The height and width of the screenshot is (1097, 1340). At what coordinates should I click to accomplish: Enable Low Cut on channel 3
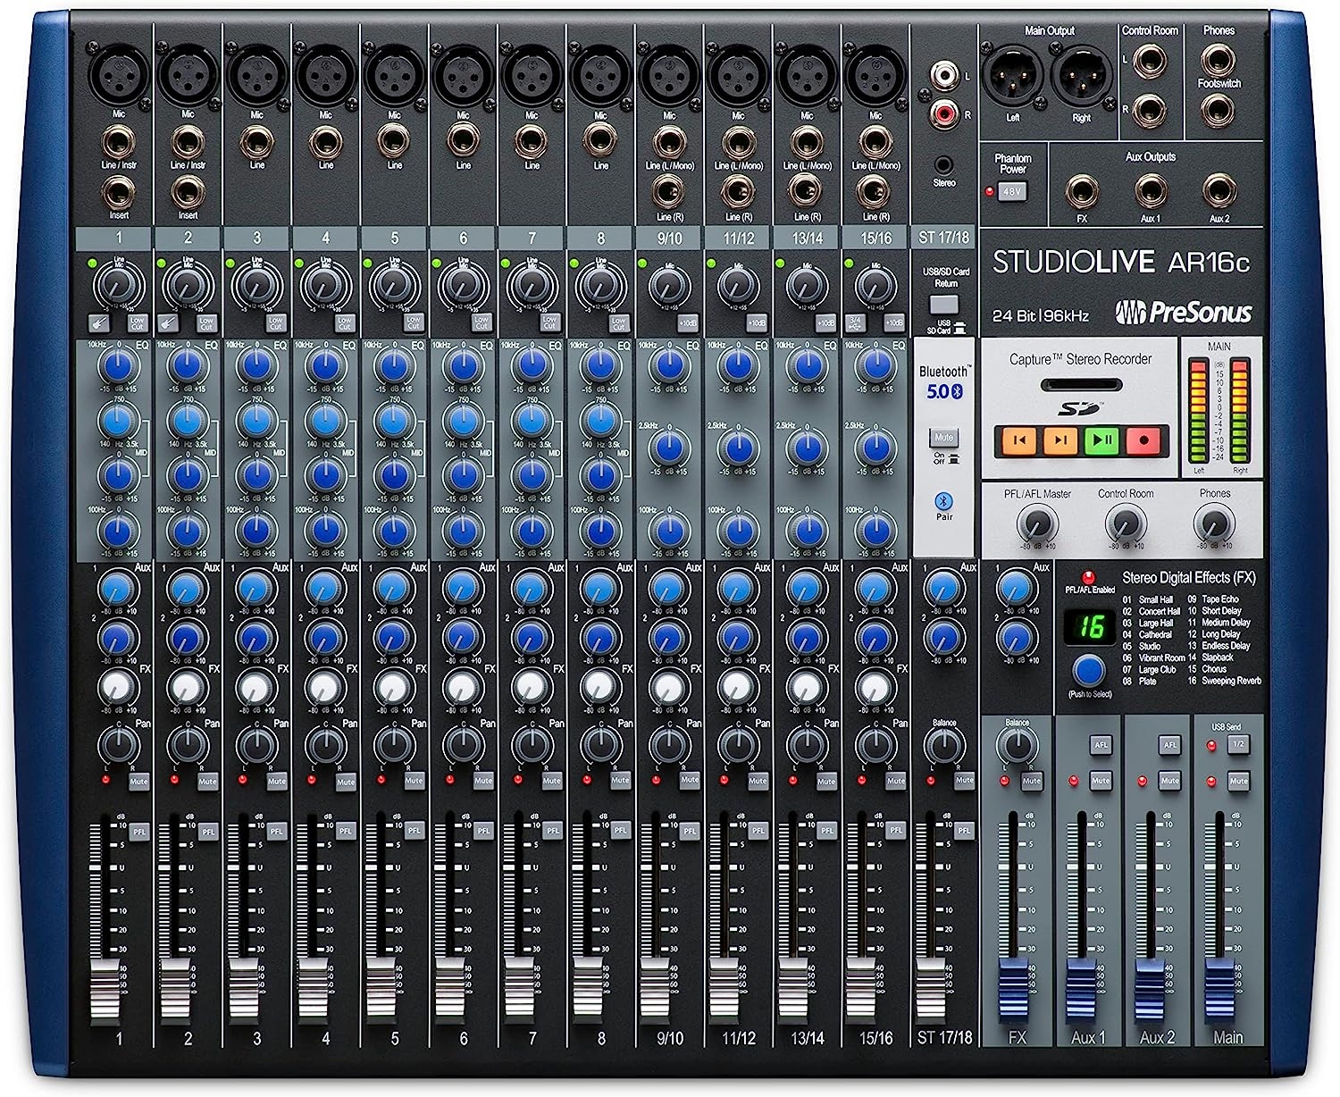(x=275, y=322)
